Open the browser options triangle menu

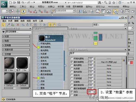point(4,32)
